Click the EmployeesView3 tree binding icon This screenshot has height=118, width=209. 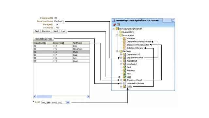pos(125,80)
